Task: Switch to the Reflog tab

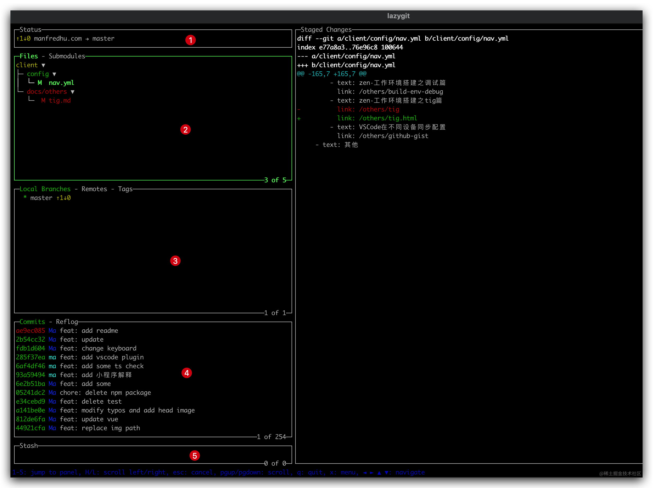Action: click(67, 322)
